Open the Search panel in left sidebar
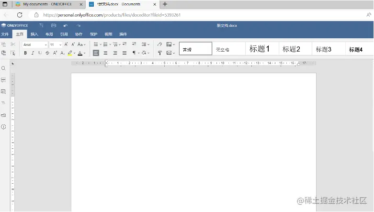The image size is (374, 212). coord(3,68)
